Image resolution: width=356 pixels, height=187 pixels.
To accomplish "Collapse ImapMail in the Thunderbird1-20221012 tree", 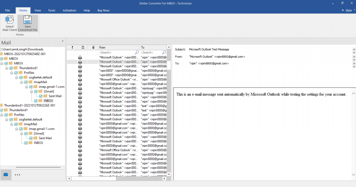I will tap(11, 124).
